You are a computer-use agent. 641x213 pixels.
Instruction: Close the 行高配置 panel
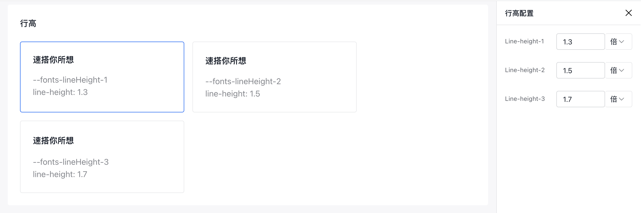[x=628, y=13]
